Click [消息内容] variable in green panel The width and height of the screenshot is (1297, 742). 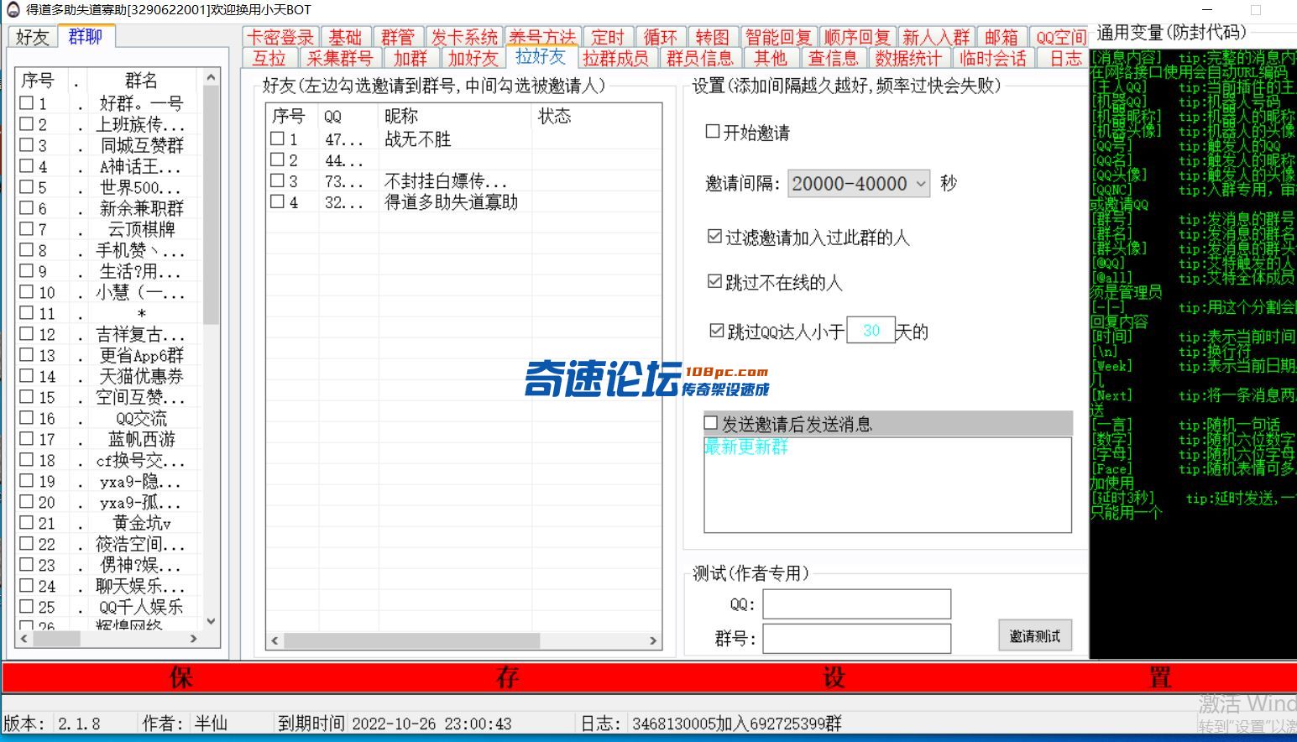point(1127,58)
